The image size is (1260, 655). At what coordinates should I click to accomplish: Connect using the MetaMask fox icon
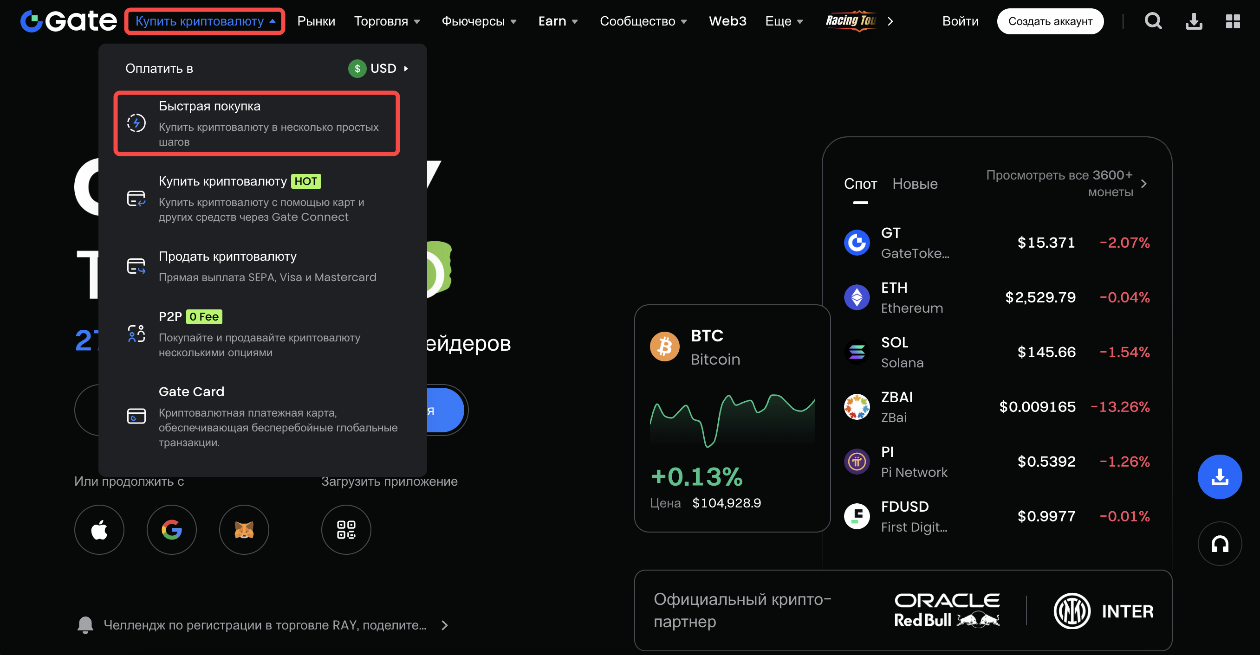(x=244, y=529)
